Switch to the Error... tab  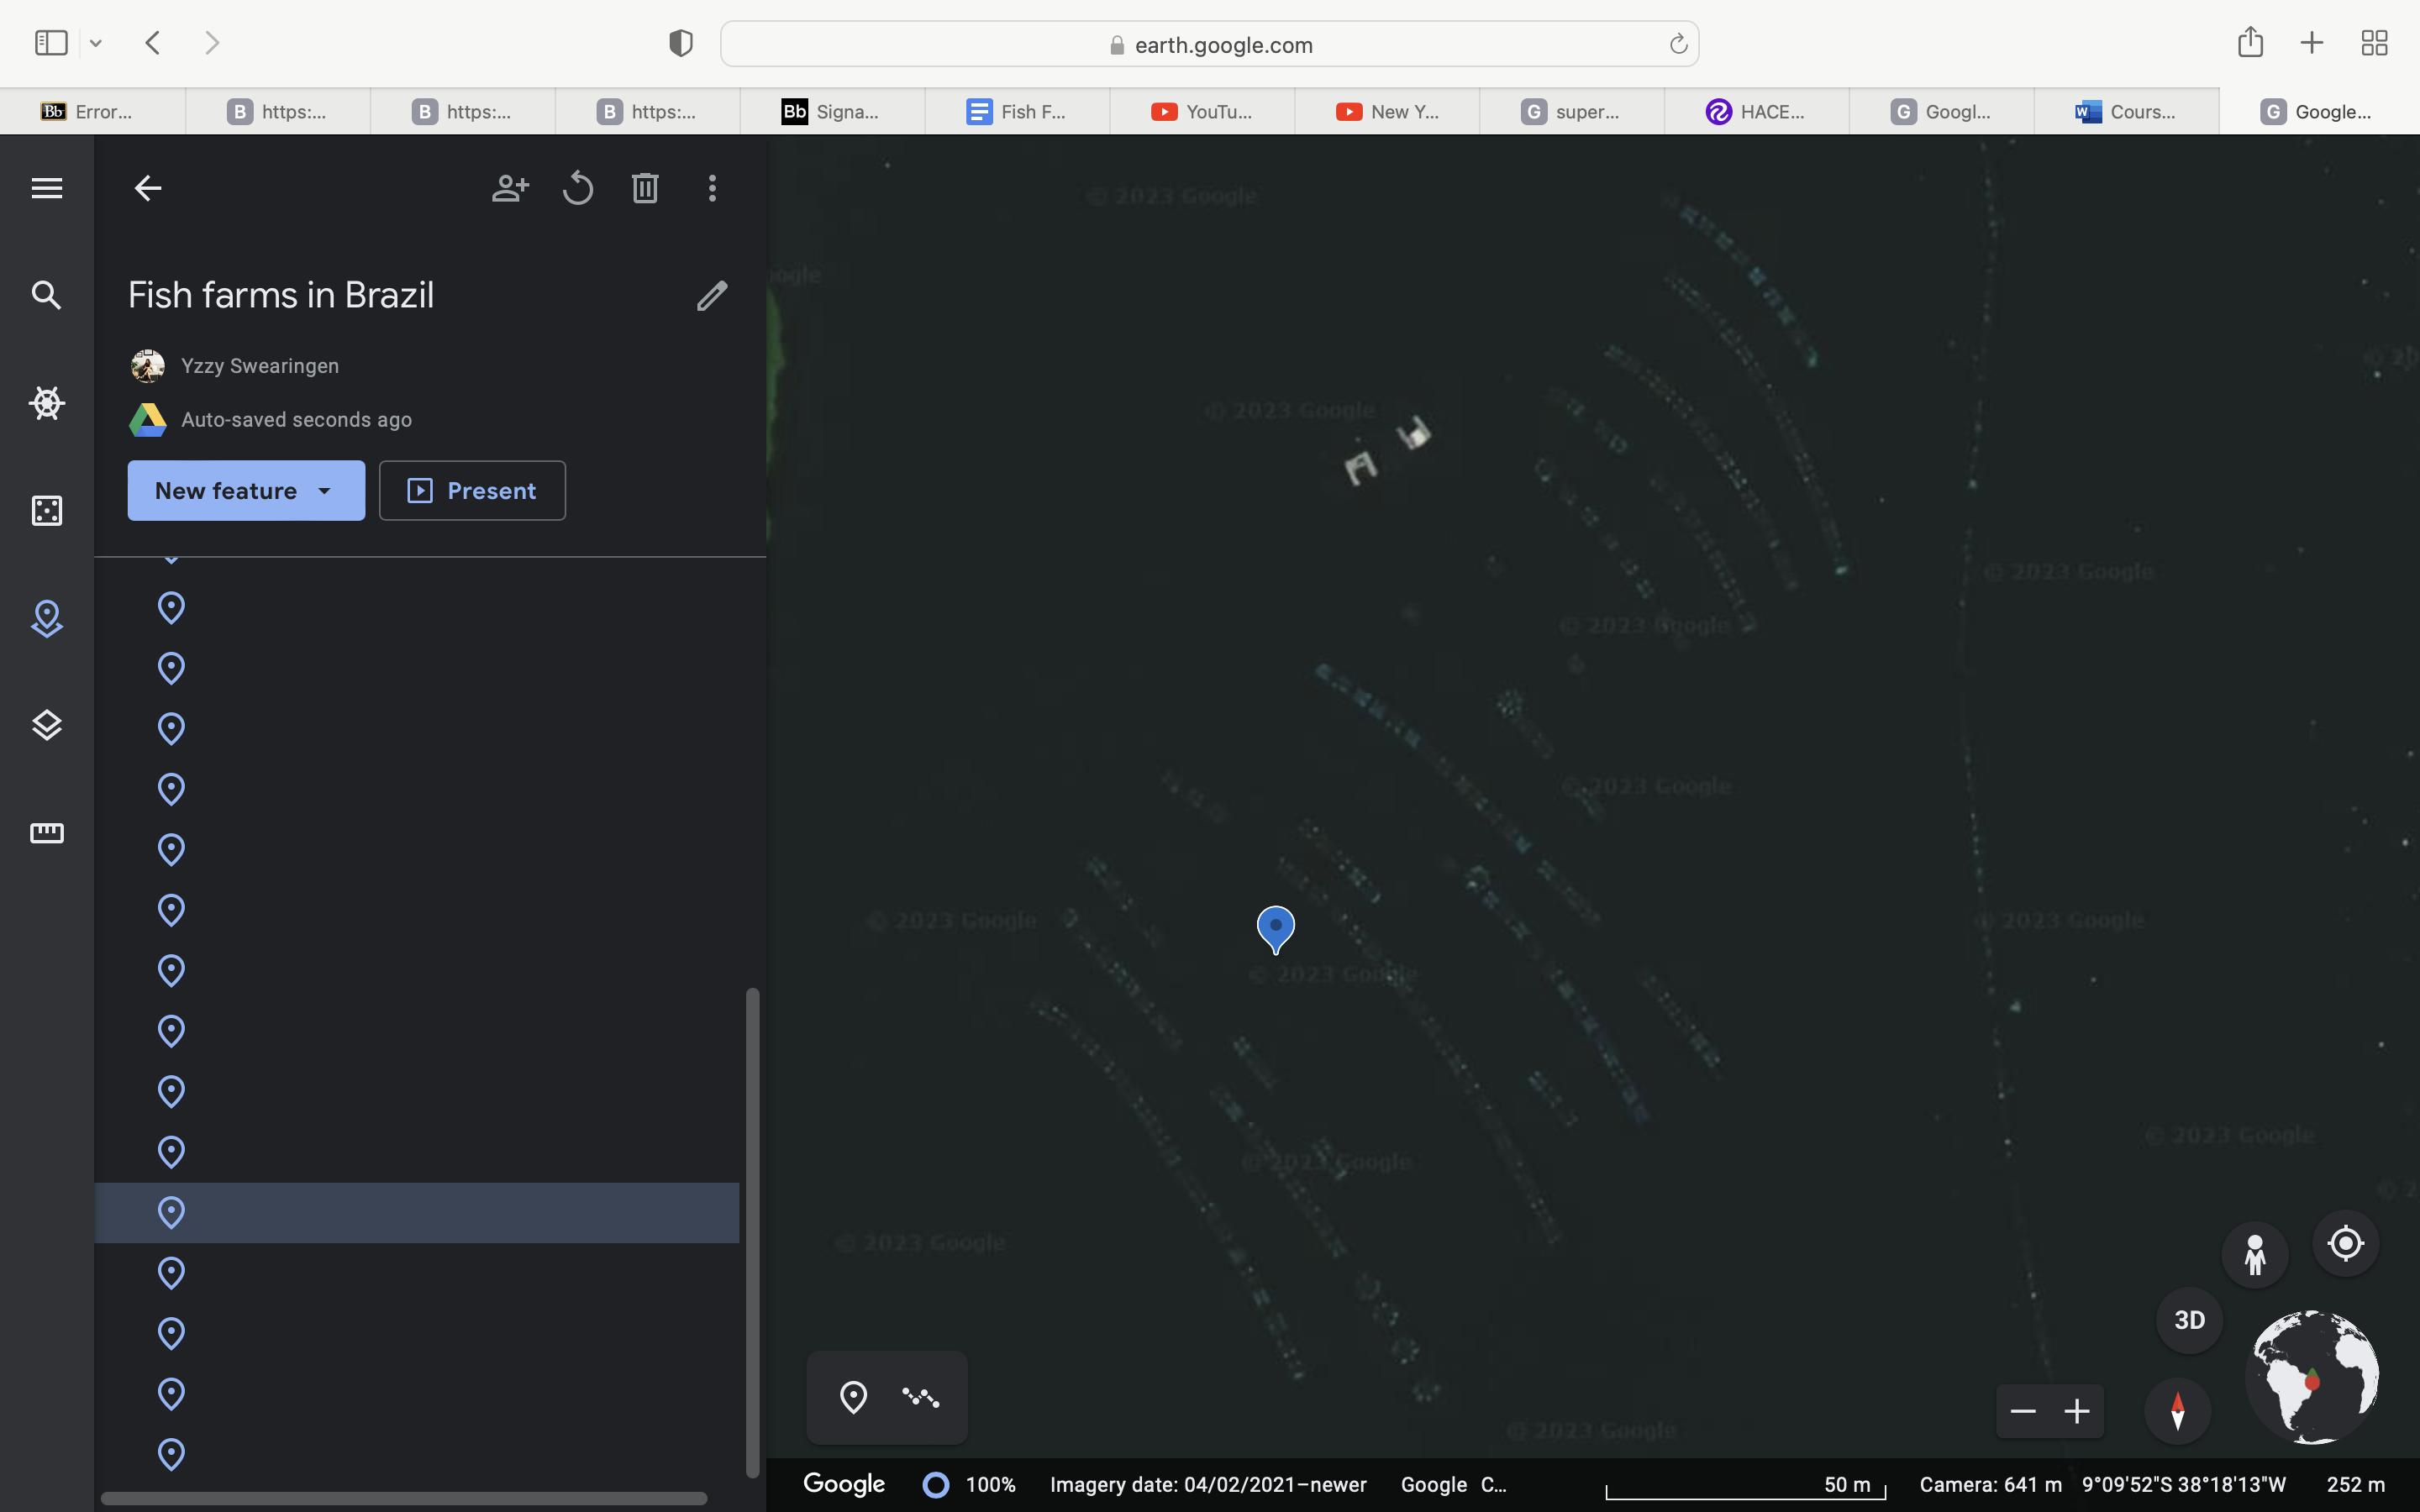(x=92, y=112)
